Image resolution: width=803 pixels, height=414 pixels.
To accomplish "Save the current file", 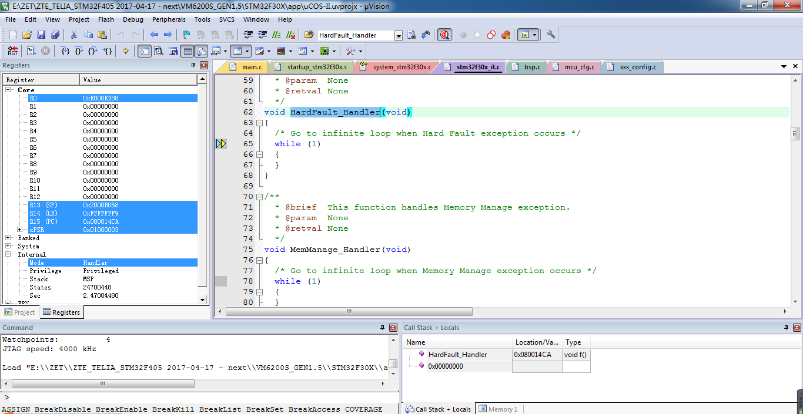I will 41,35.
